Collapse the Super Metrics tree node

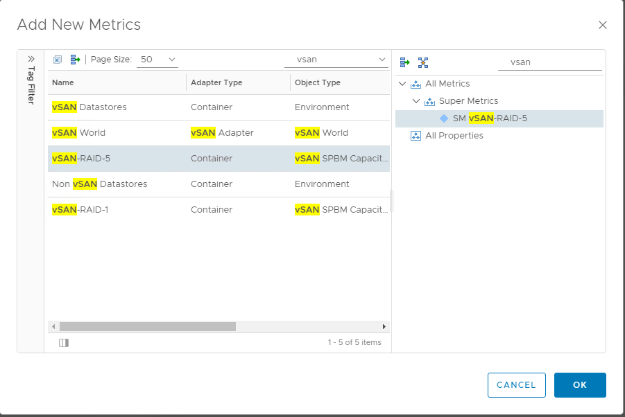416,101
